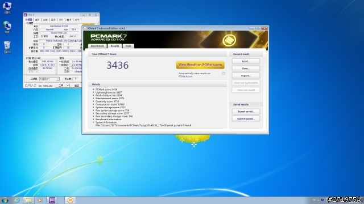Switch to PCMark 7 via its taskbar button
Image resolution: width=364 pixels, height=204 pixels.
(70, 200)
